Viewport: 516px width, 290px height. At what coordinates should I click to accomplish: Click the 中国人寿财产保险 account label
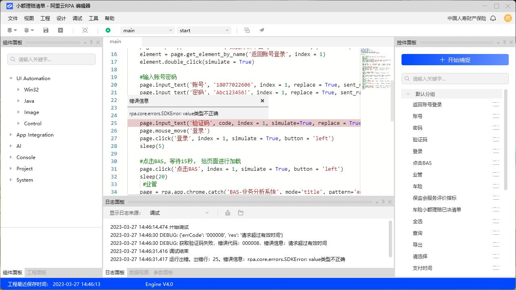(x=467, y=19)
